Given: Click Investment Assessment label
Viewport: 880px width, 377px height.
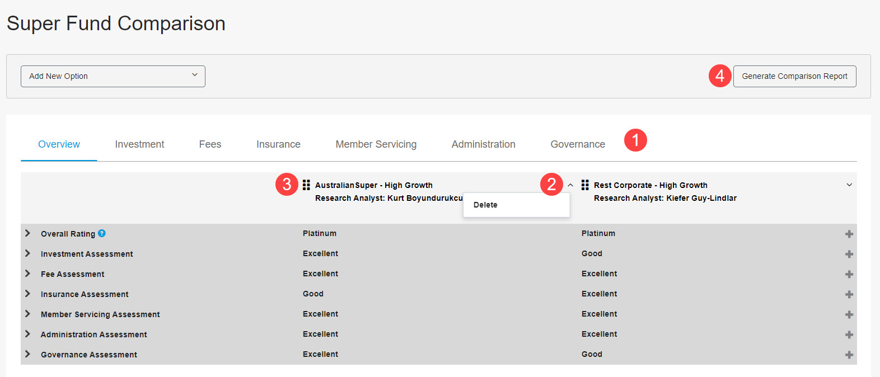Looking at the screenshot, I should (x=87, y=254).
